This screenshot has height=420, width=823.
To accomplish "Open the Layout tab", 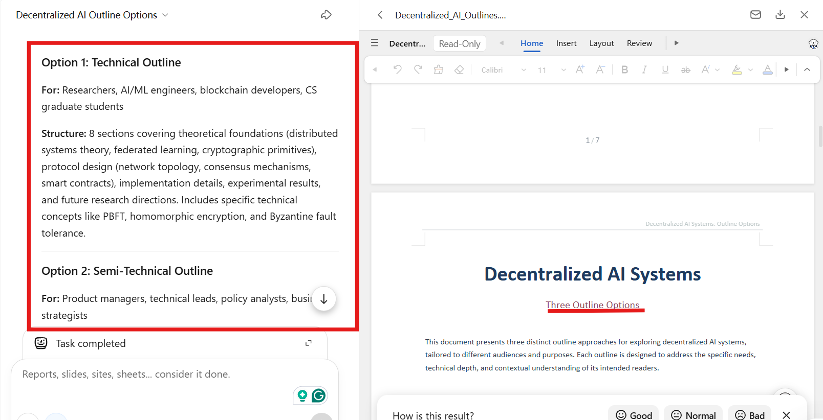I will 601,43.
